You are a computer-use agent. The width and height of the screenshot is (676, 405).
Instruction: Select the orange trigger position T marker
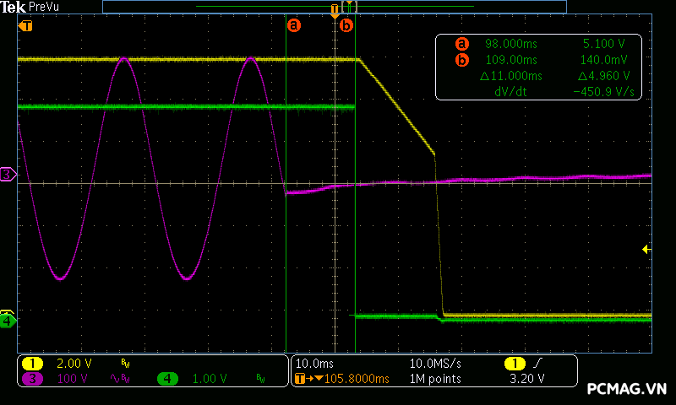(335, 9)
